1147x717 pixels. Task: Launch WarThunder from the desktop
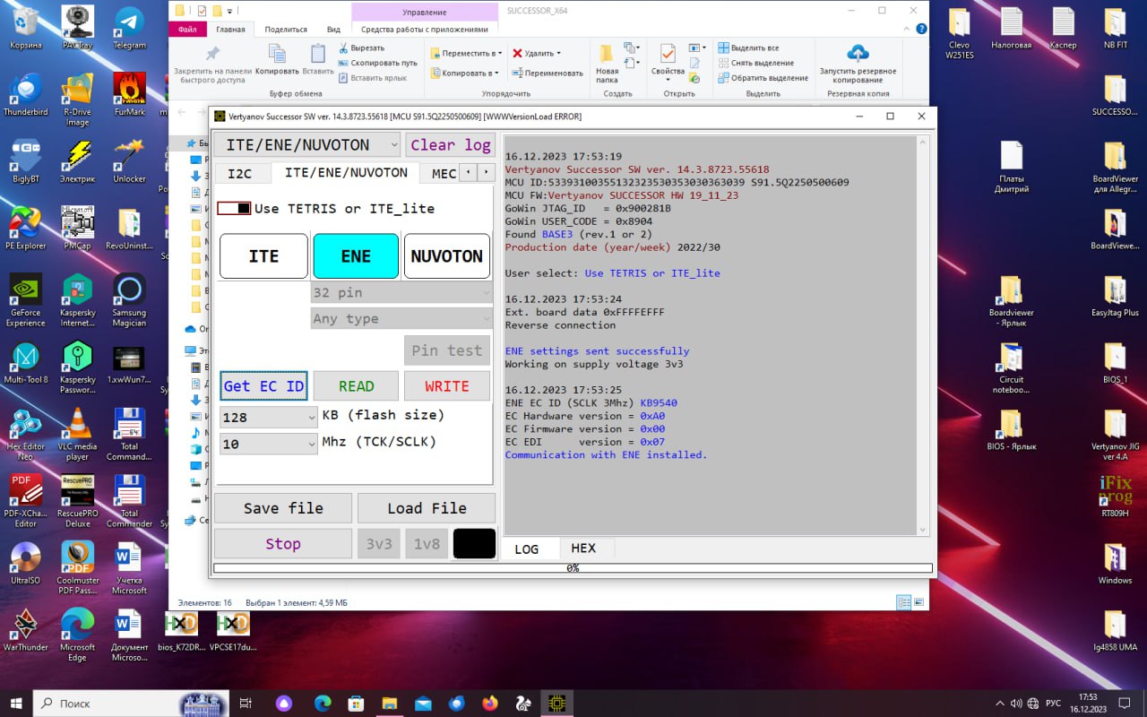[x=25, y=630]
